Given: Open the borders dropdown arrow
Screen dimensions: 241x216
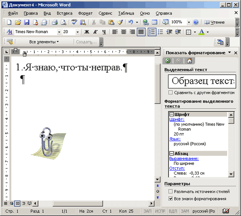Looking at the screenshot, I should pyautogui.click(x=195, y=32).
